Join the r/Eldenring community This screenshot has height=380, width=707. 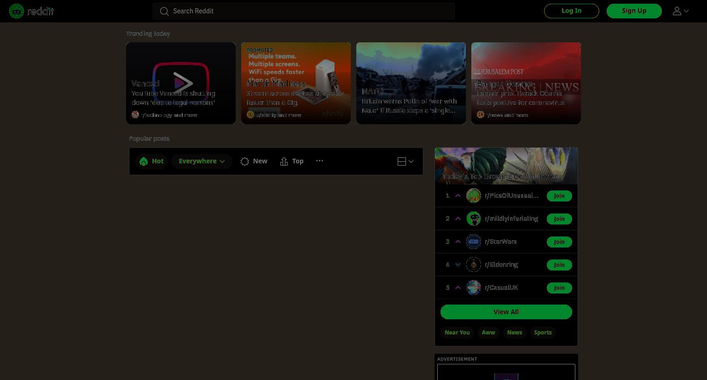tap(559, 265)
